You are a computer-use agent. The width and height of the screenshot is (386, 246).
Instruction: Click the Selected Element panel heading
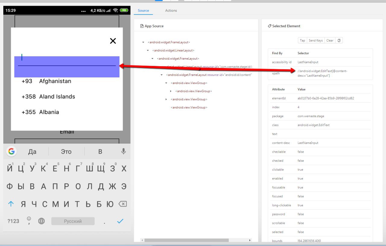pos(284,26)
